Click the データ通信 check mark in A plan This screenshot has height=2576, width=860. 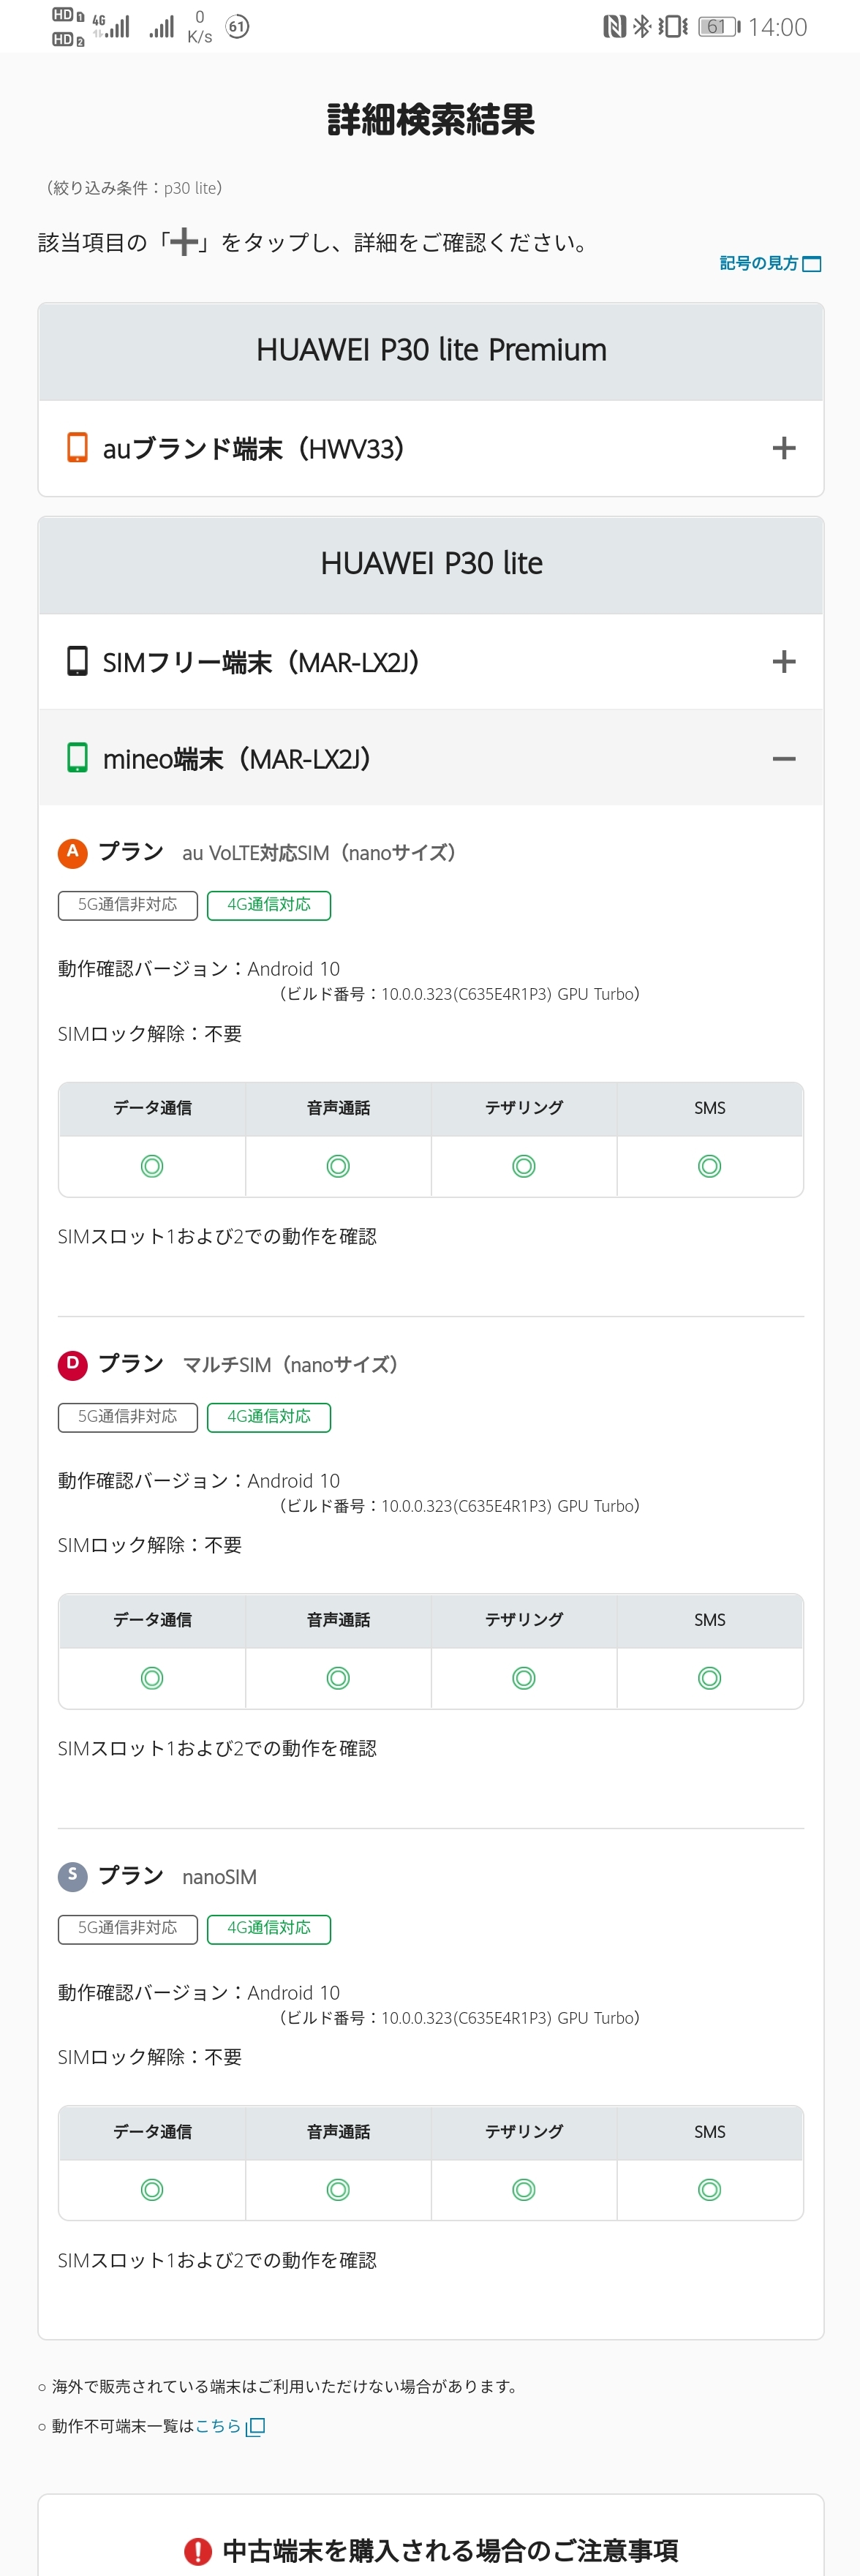[152, 1166]
